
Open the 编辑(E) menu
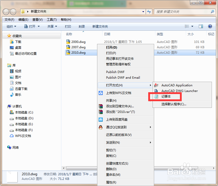23,20
